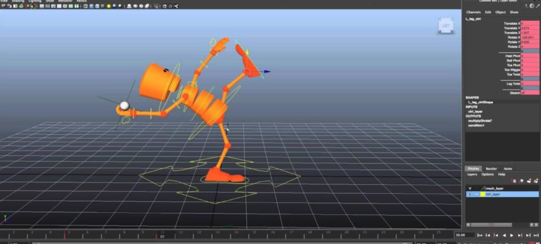Toggle visibility V box of ctrl_layer
This screenshot has width=541, height=244.
point(470,195)
